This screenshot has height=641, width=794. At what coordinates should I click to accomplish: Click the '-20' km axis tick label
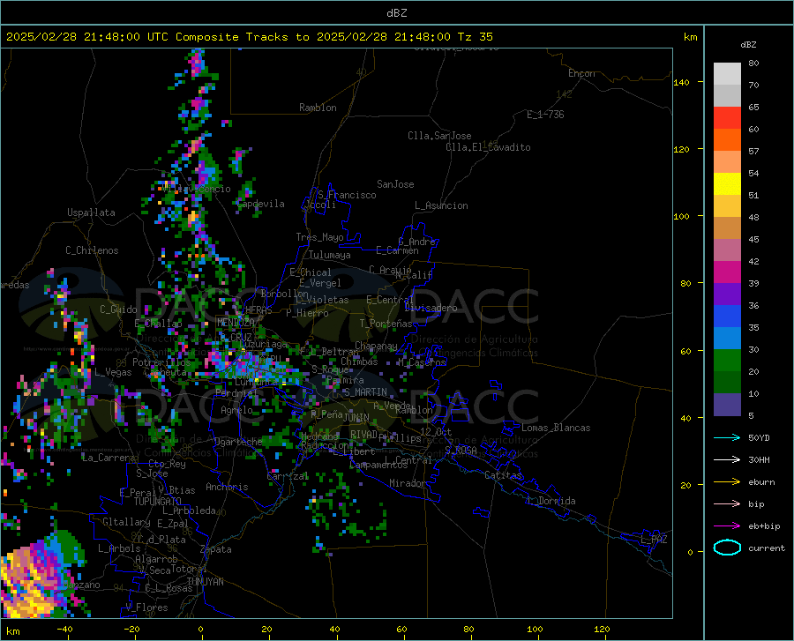pos(131,629)
